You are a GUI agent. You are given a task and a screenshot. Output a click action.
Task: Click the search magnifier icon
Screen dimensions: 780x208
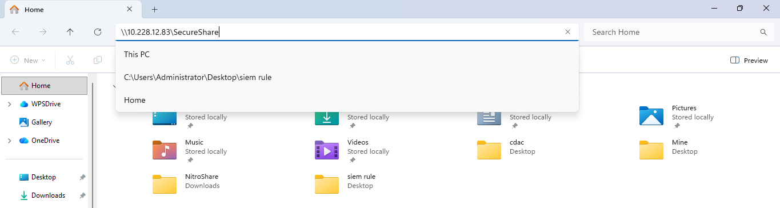coord(763,32)
